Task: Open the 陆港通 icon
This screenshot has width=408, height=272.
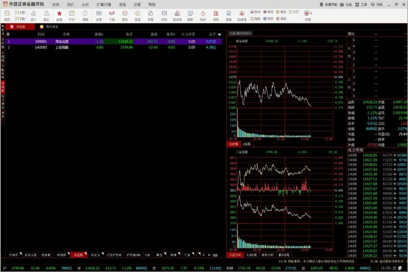Action: pyautogui.click(x=242, y=15)
